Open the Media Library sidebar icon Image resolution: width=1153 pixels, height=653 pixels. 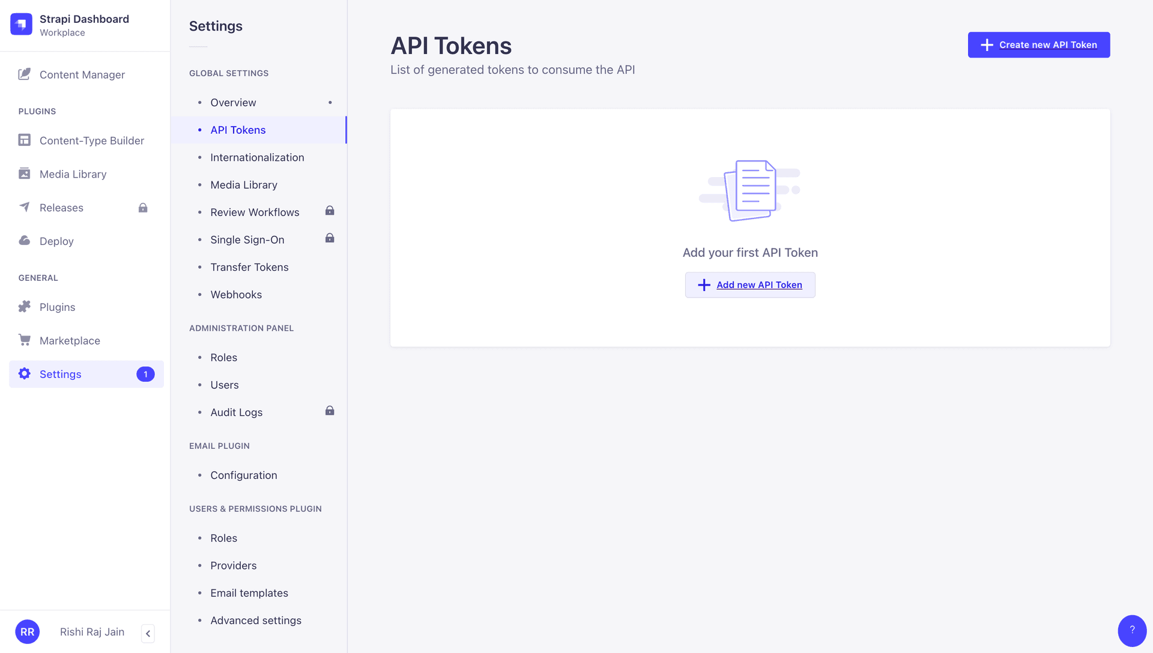24,173
